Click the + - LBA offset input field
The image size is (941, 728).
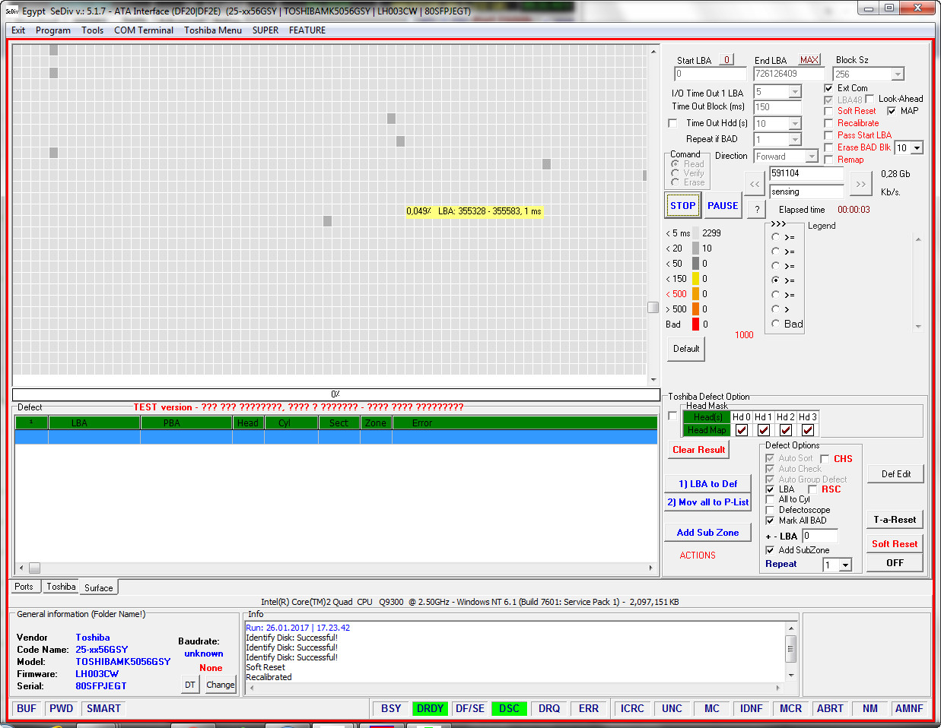click(819, 537)
